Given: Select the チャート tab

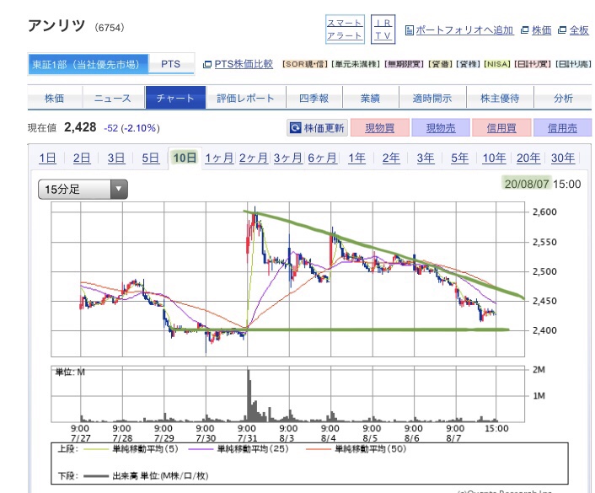Looking at the screenshot, I should click(x=175, y=99).
